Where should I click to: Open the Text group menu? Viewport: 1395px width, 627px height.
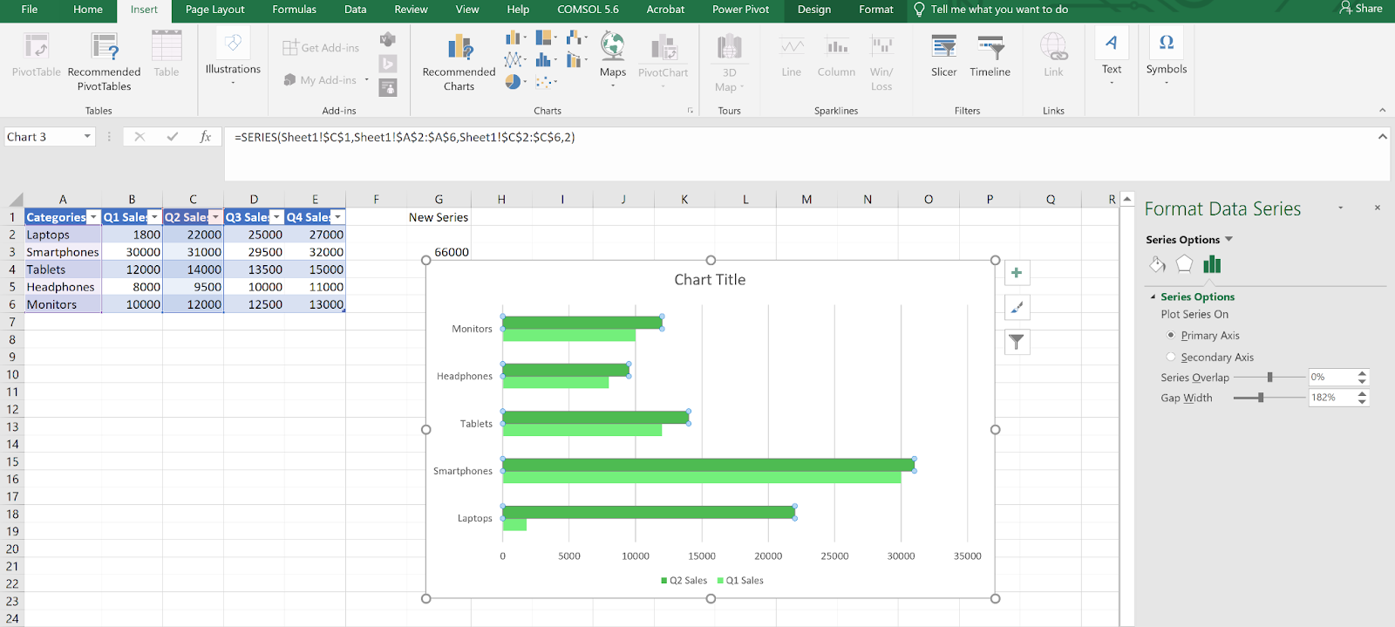click(x=1112, y=57)
